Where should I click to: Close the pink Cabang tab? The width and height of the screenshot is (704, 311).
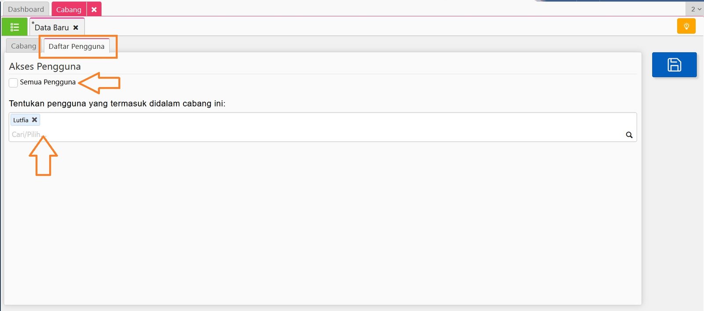tap(94, 9)
